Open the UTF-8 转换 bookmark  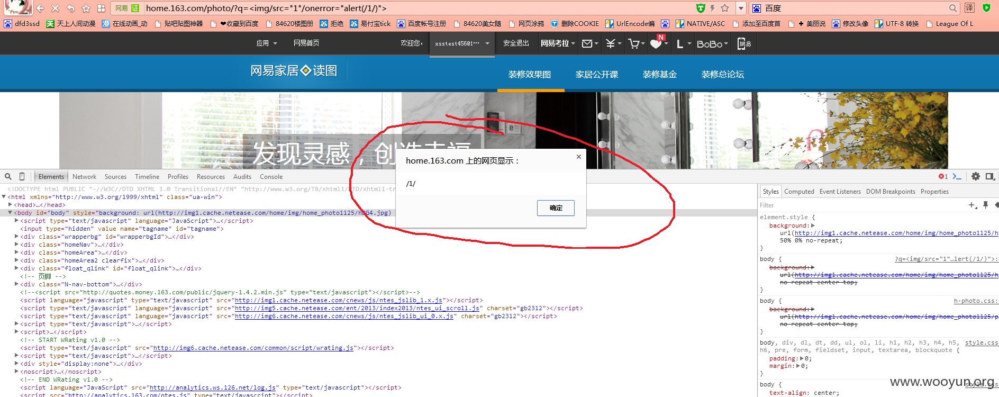[896, 24]
